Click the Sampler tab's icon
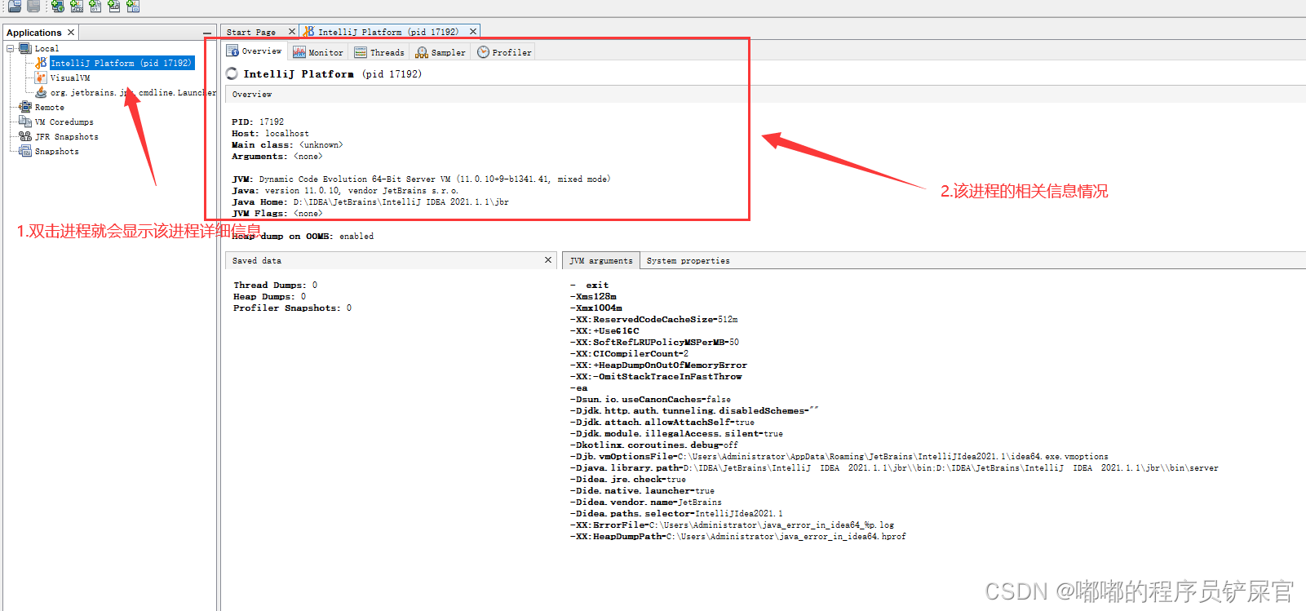 coord(422,52)
